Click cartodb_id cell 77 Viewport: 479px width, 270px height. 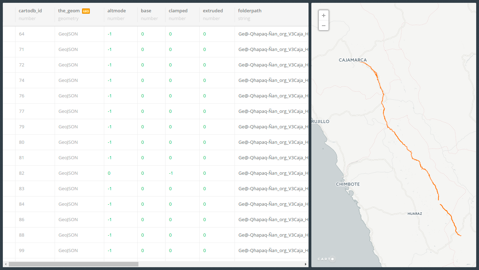[x=21, y=111]
